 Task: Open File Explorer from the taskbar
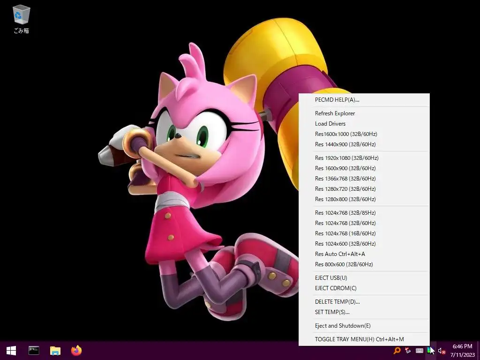tap(55, 351)
